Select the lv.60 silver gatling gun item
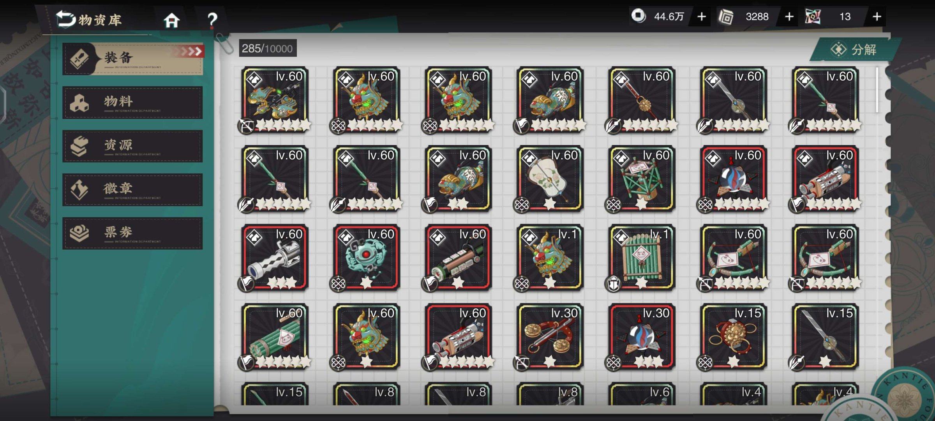 tap(275, 258)
